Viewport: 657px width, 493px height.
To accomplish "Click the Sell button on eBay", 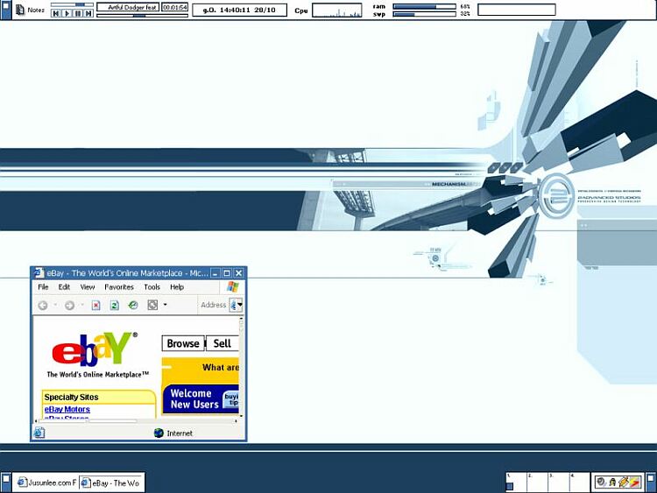I will 223,343.
